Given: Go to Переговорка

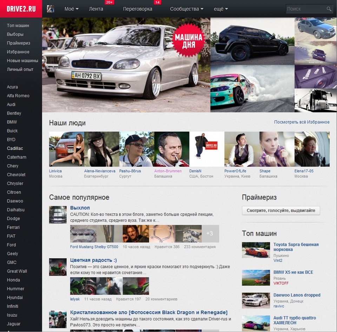Looking at the screenshot, I should pyautogui.click(x=138, y=9).
